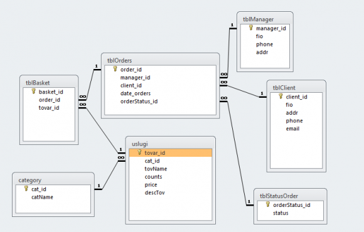Click the primary key icon beside order_id
The width and height of the screenshot is (364, 232).
[115, 69]
